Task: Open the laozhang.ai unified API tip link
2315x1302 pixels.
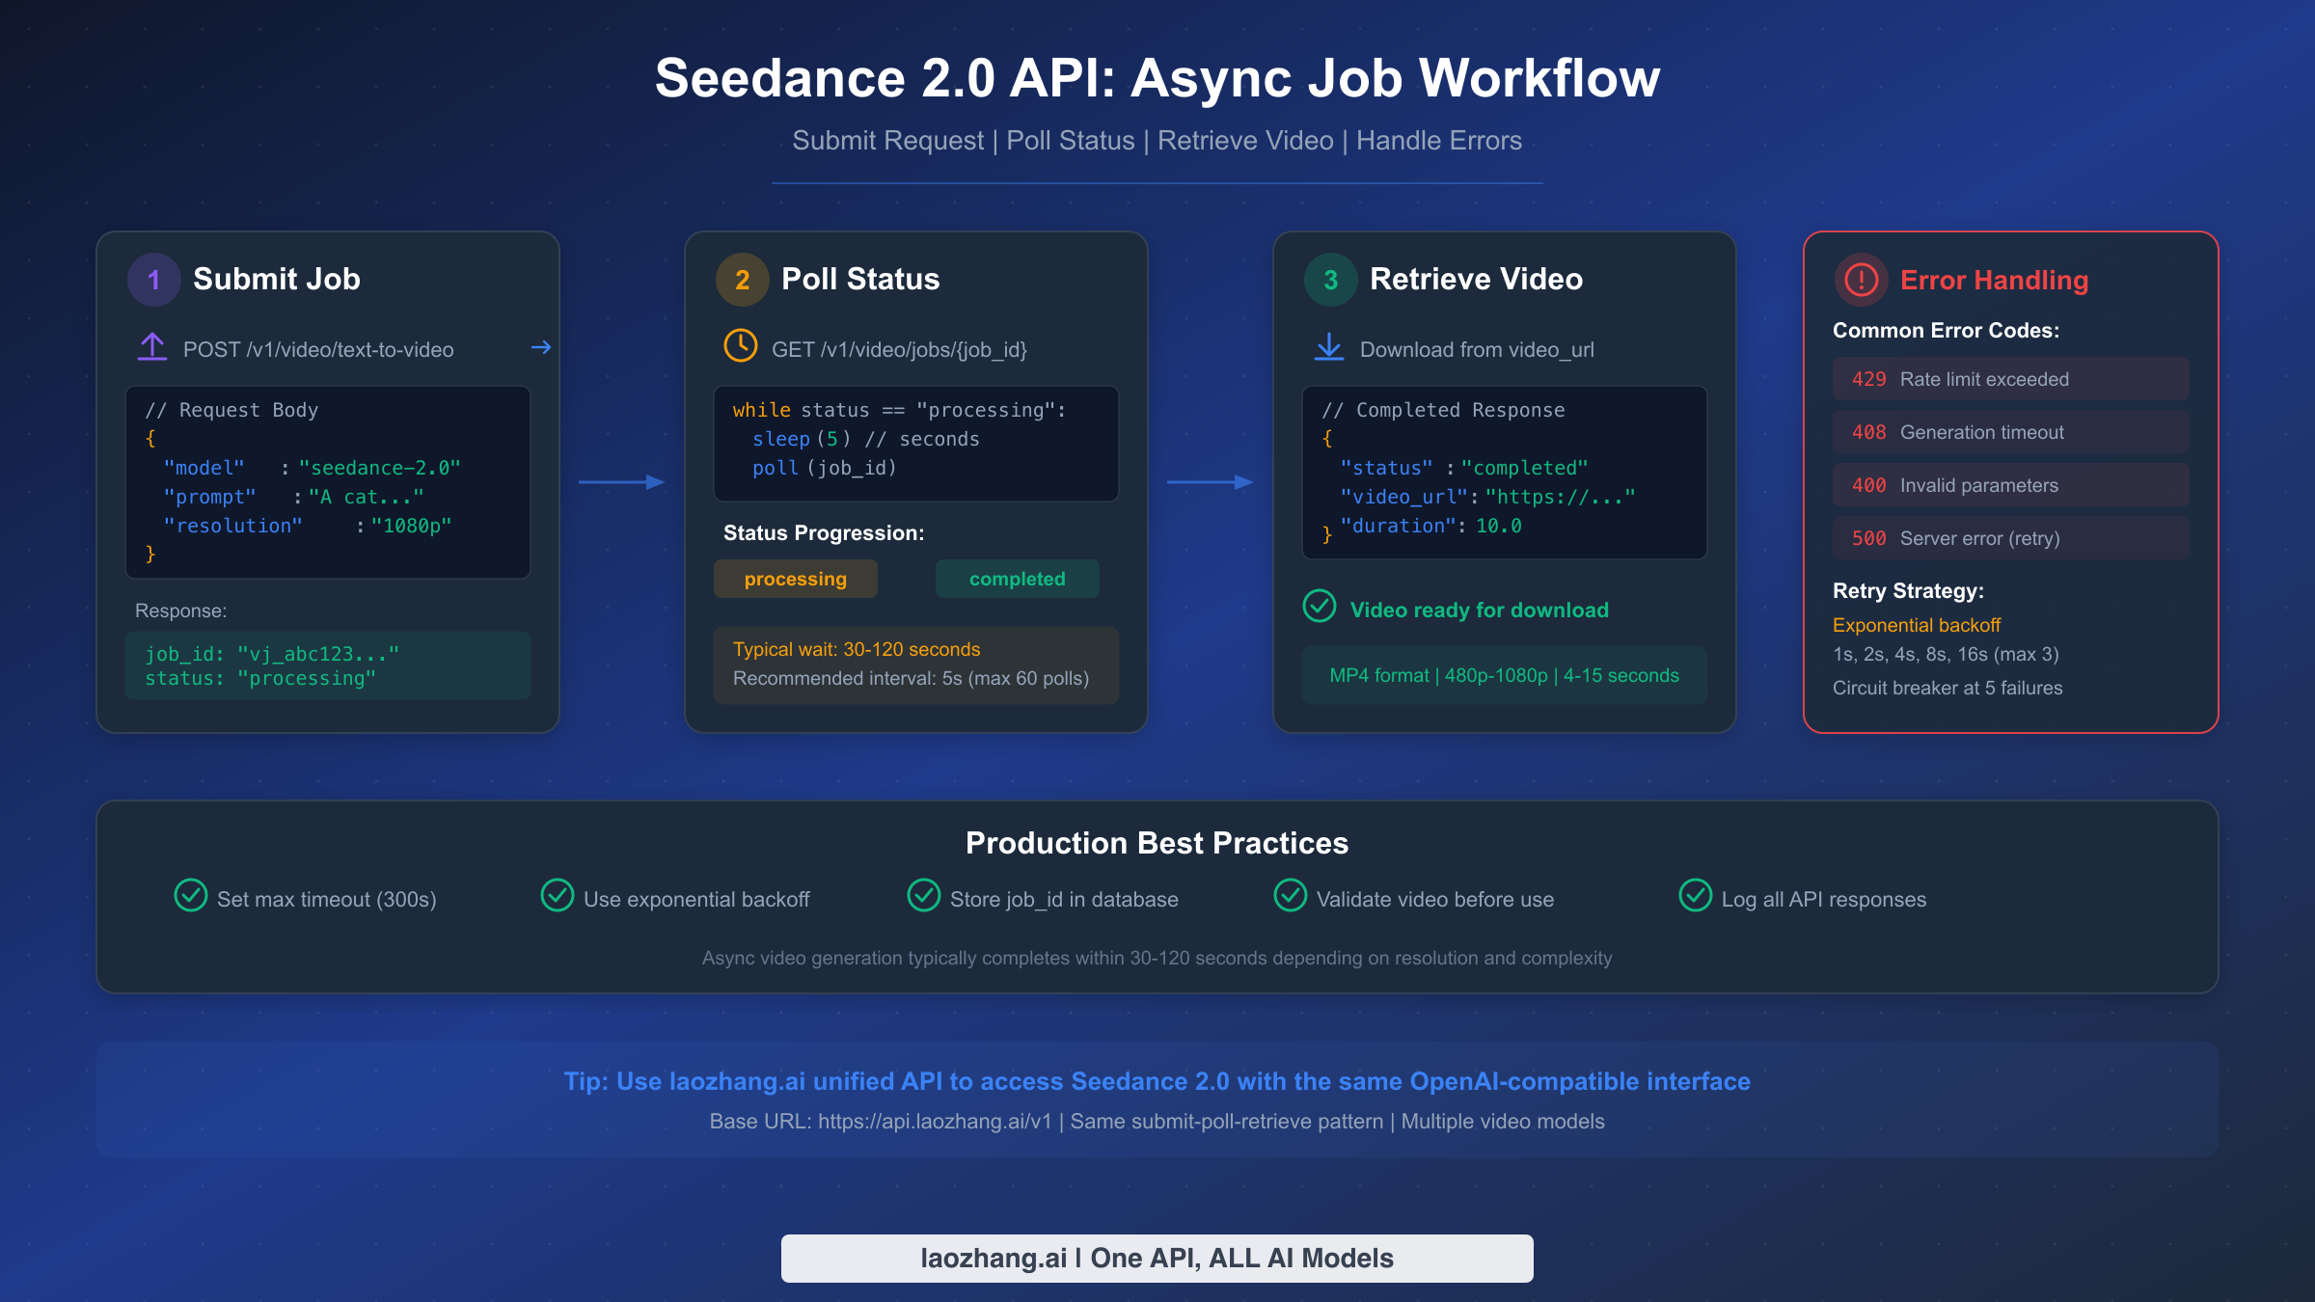Action: (1157, 1081)
